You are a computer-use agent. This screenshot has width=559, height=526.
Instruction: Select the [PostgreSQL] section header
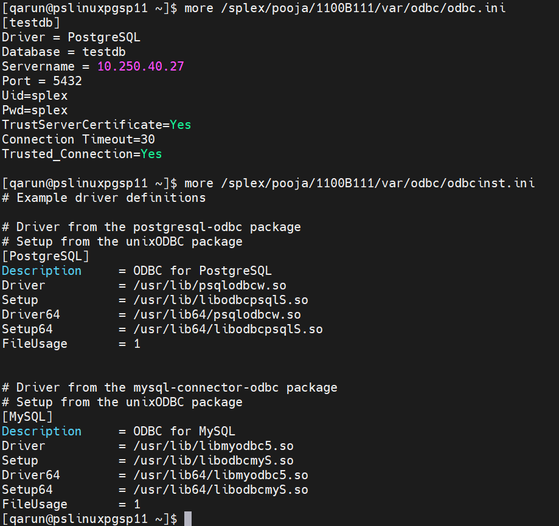click(46, 256)
